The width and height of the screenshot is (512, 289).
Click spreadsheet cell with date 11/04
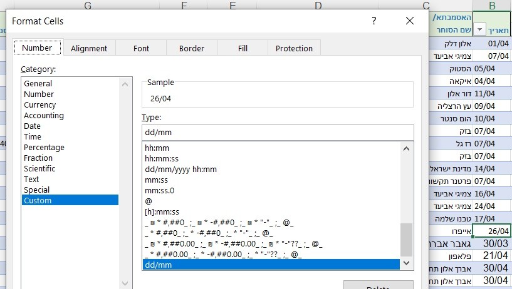click(x=492, y=93)
